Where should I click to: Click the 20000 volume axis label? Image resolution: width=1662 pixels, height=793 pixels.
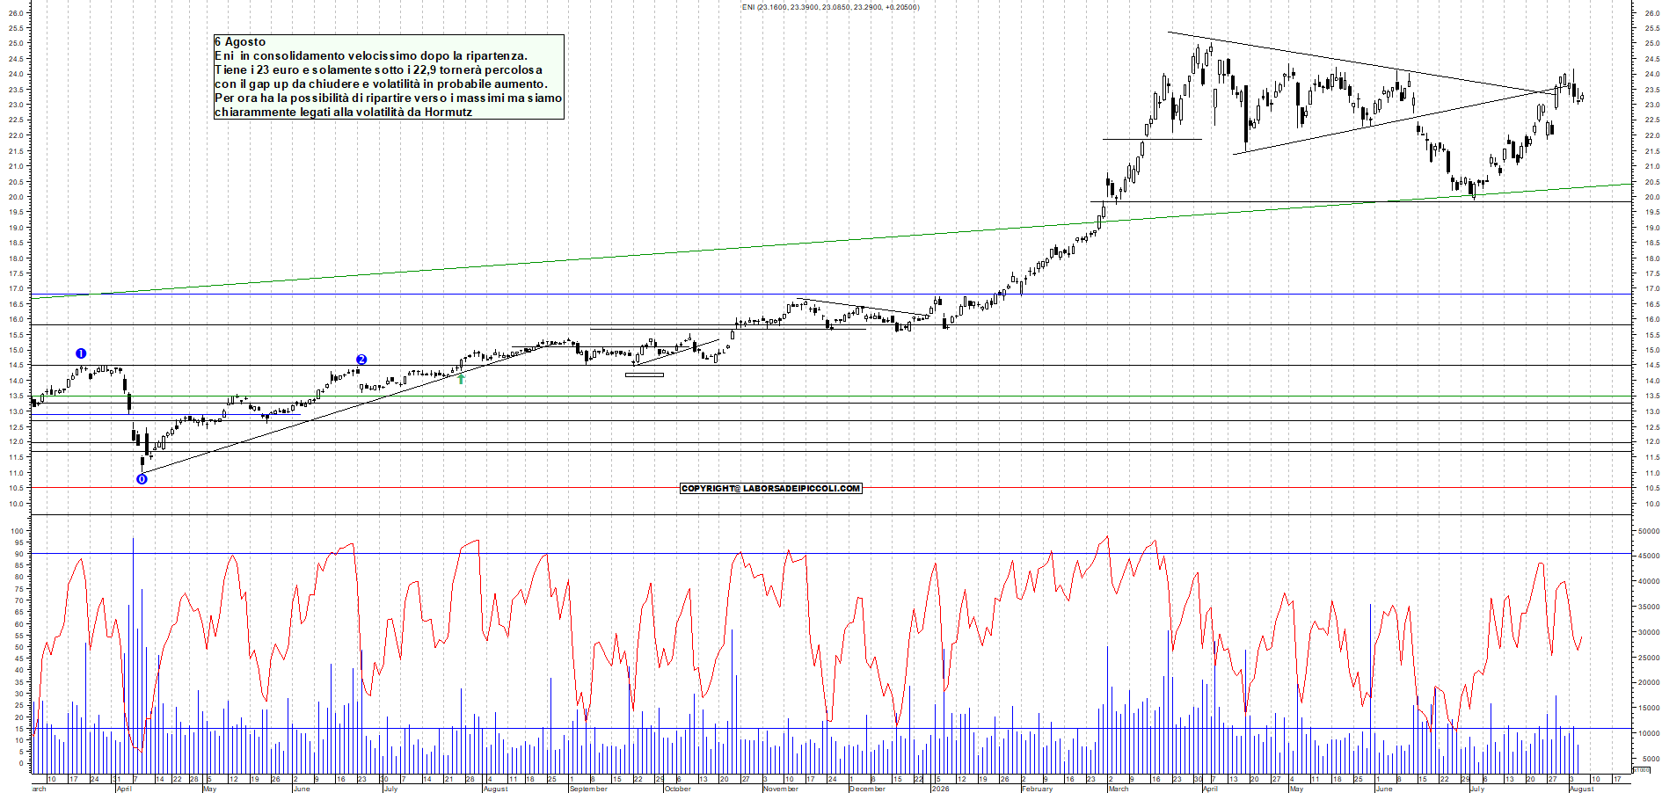point(1648,682)
